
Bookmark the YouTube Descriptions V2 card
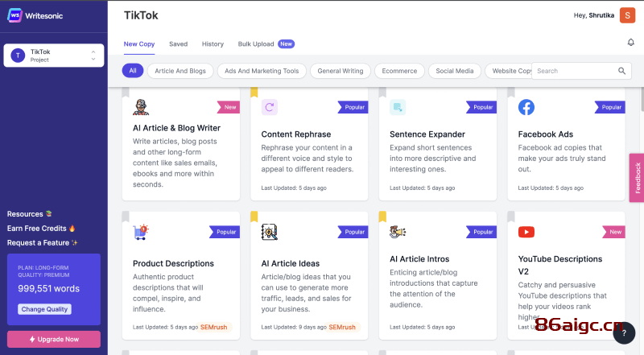click(x=511, y=217)
